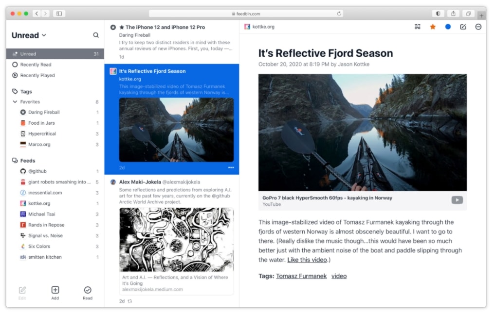Screen dimensions: 495x314
Task: Open the share/compose icon in article toolbar
Action: pyautogui.click(x=463, y=27)
